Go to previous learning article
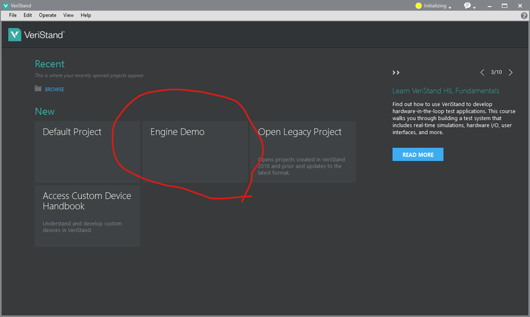Image resolution: width=530 pixels, height=317 pixels. pos(482,72)
